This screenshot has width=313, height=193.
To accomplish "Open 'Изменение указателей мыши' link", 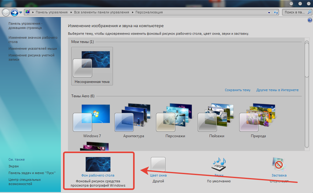I will (x=32, y=48).
